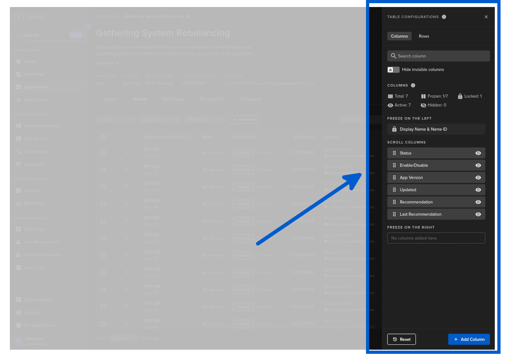Image resolution: width=505 pixels, height=357 pixels.
Task: Toggle Hide invisible columns switch
Action: (x=393, y=70)
